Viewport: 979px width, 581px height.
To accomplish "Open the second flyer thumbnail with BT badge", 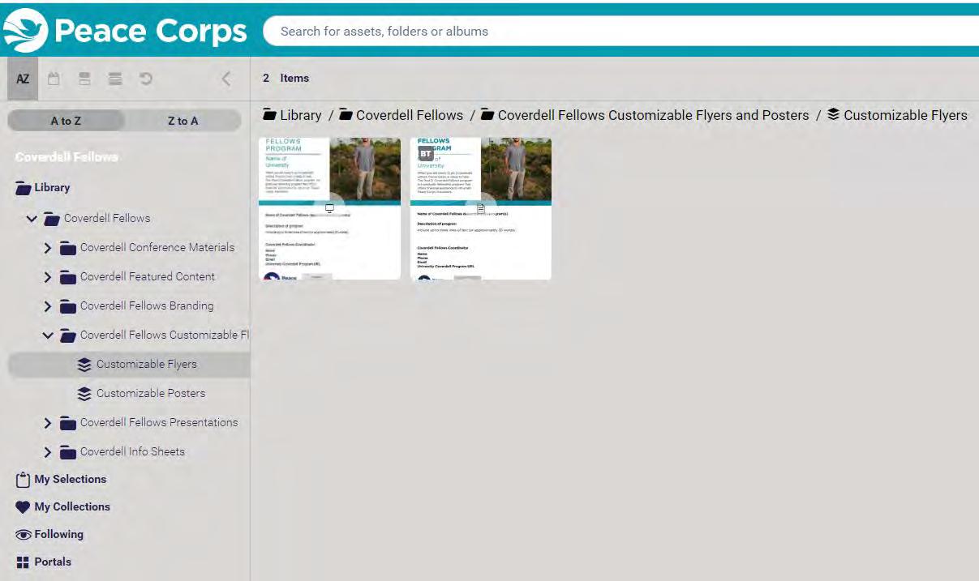I will click(x=481, y=208).
